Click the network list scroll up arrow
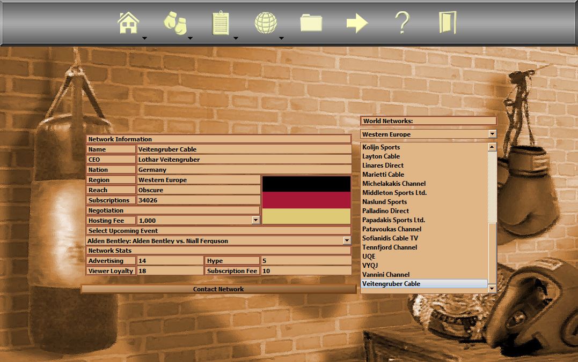578x362 pixels. [x=492, y=147]
